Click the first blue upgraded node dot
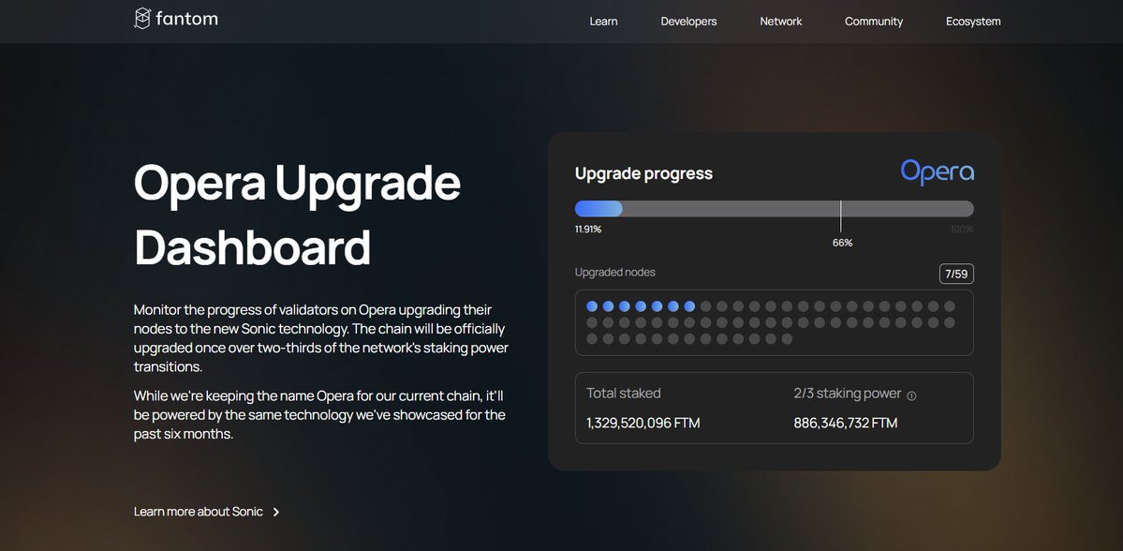The image size is (1123, 551). coord(592,305)
